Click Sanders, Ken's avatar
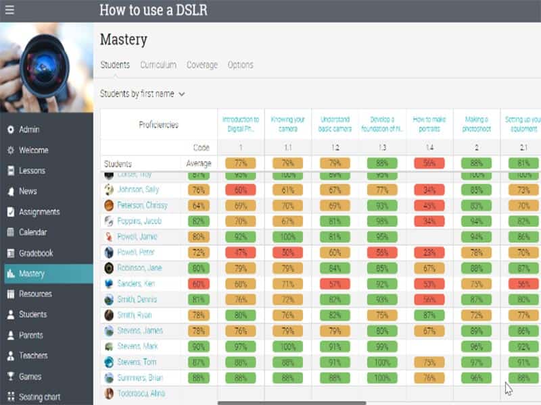Screen dimensions: 541x405 109,283
